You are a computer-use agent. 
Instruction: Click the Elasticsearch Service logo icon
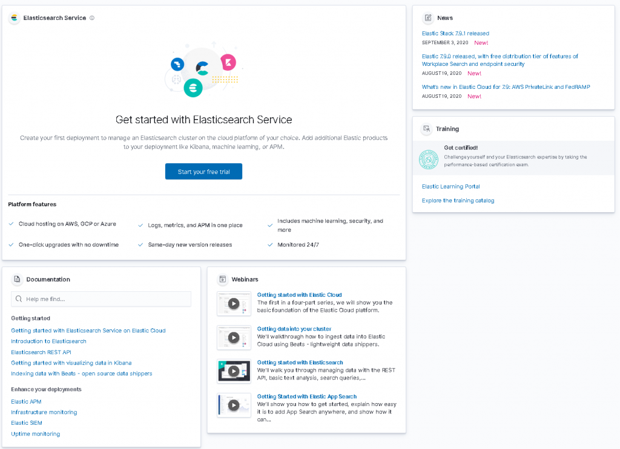point(15,18)
